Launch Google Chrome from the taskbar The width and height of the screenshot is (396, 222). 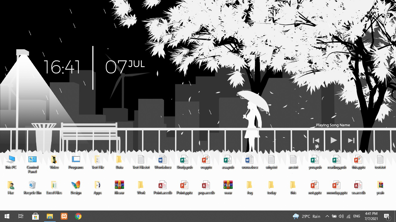pyautogui.click(x=78, y=216)
